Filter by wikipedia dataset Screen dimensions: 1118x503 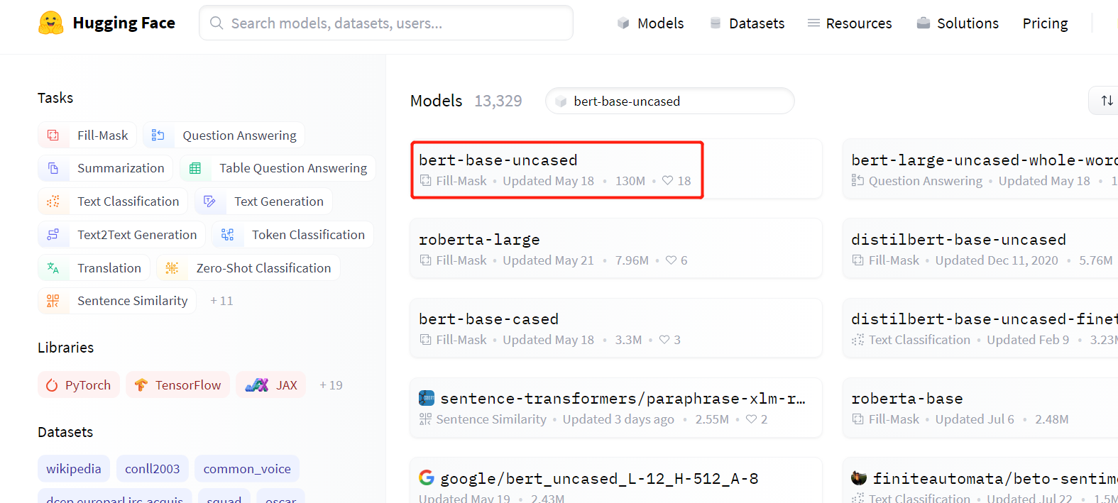[74, 468]
